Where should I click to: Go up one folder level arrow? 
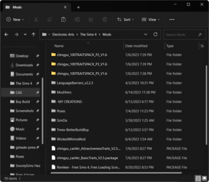pyautogui.click(x=33, y=35)
